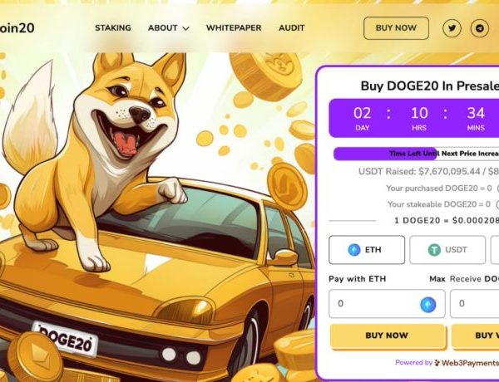The height and width of the screenshot is (382, 499).
Task: Open the STAKING page
Action: pos(113,28)
